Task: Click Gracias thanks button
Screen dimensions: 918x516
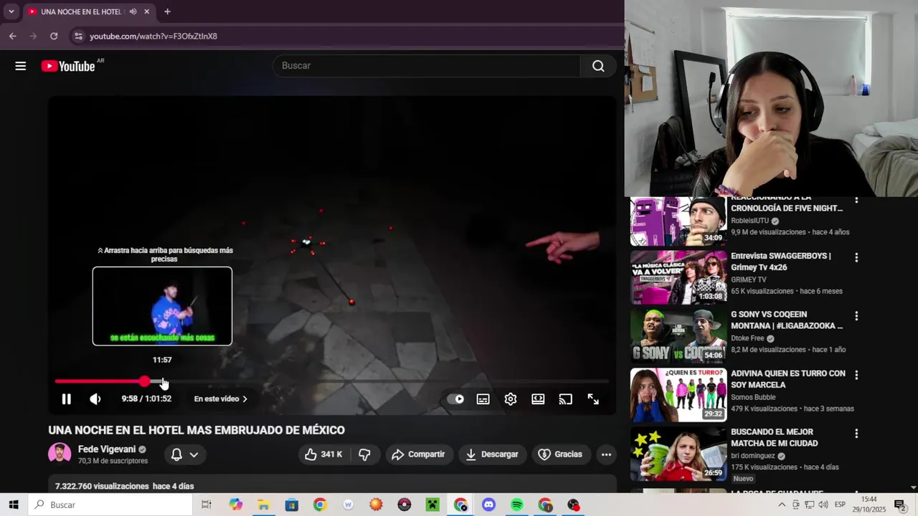Action: coord(560,454)
